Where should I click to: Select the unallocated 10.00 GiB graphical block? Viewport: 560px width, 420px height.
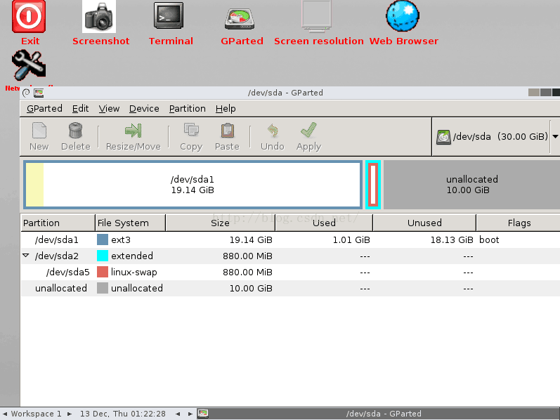coord(471,185)
